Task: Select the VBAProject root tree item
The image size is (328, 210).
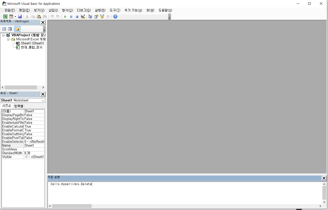Action: pos(28,35)
